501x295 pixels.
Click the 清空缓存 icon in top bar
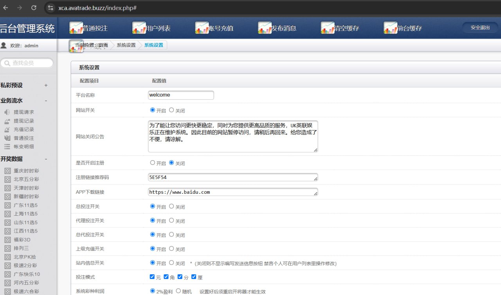pos(328,28)
